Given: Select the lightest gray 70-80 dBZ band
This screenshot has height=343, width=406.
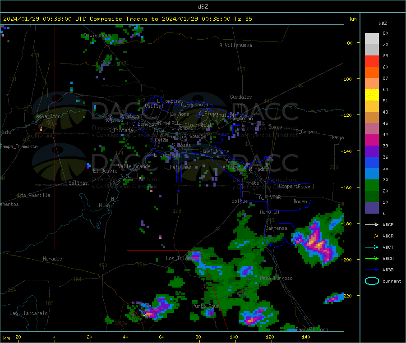Looking at the screenshot, I should coord(372,39).
